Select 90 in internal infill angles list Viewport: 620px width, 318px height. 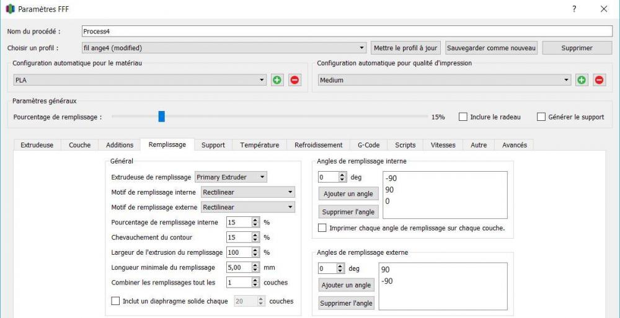[389, 190]
